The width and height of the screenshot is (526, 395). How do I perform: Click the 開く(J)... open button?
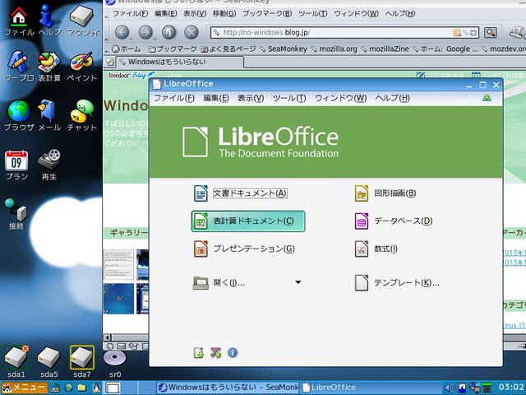(x=219, y=282)
